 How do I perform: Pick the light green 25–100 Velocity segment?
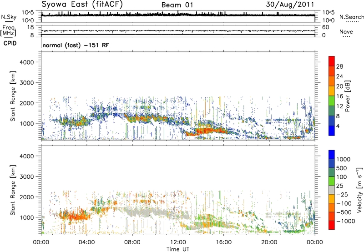(x=332, y=181)
